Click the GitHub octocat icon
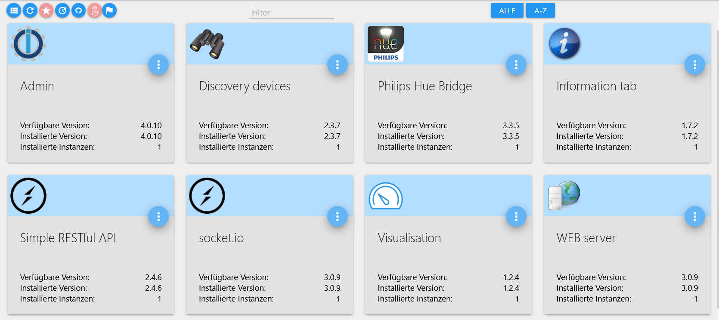 tap(78, 10)
